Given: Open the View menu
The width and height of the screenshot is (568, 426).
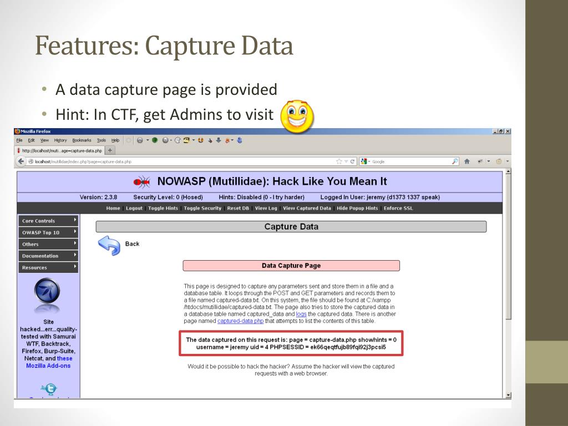Looking at the screenshot, I should [44, 140].
